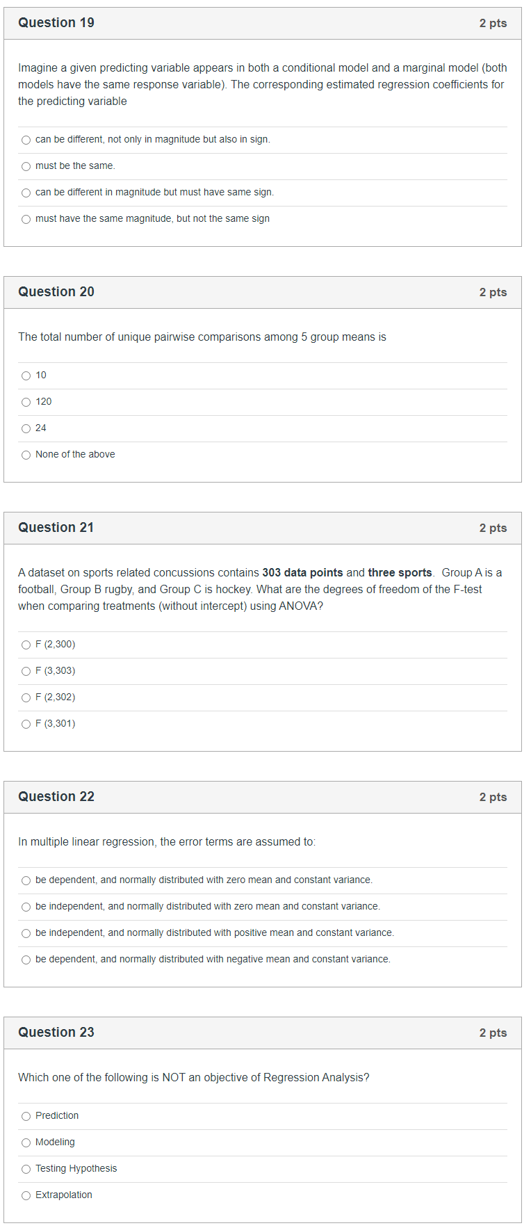Viewport: 531px width, 1228px height.
Task: Select "Testing Hypothesis" for Question 23
Action: click(26, 1169)
